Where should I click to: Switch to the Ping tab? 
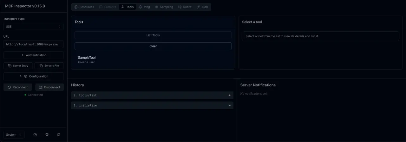pos(144,7)
